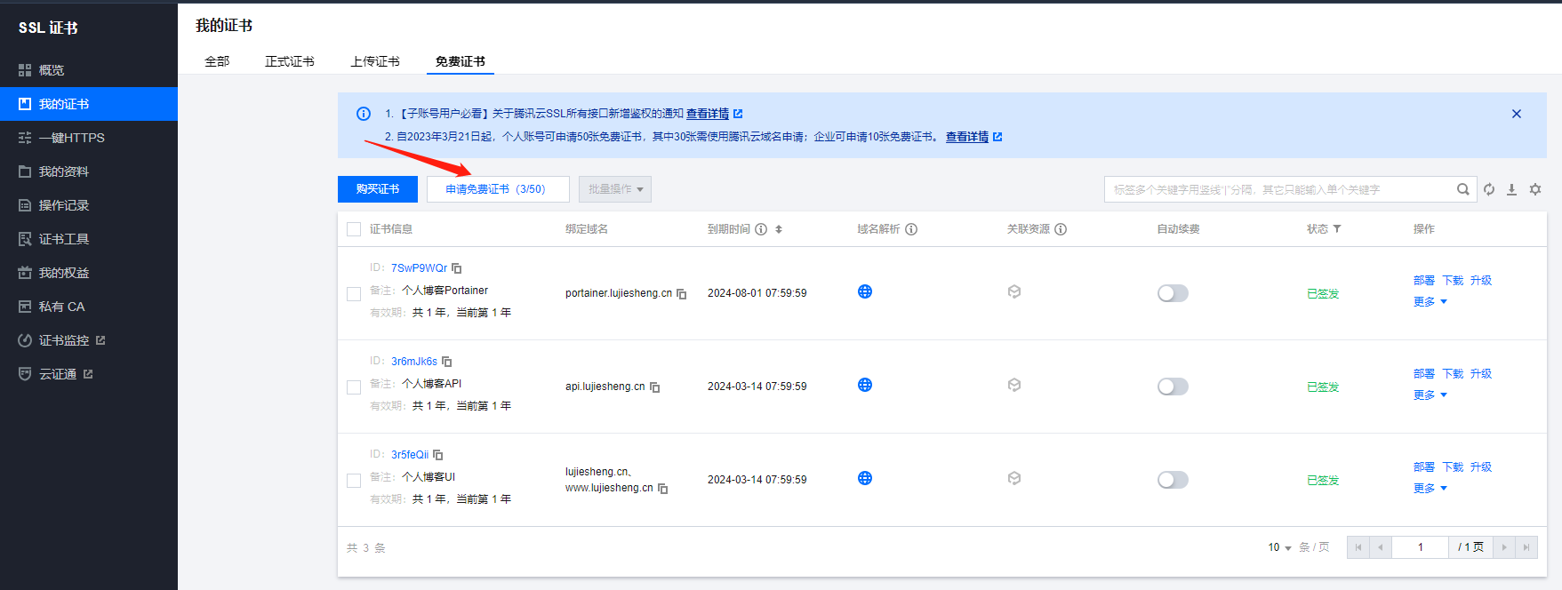The width and height of the screenshot is (1562, 590).
Task: Open 云证通 external link in sidebar
Action: [x=89, y=374]
